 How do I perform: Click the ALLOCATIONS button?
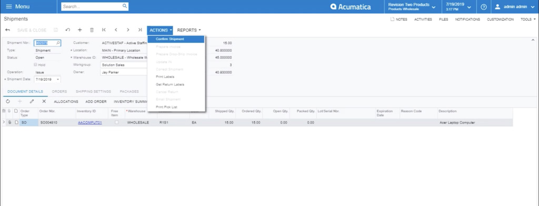(66, 102)
